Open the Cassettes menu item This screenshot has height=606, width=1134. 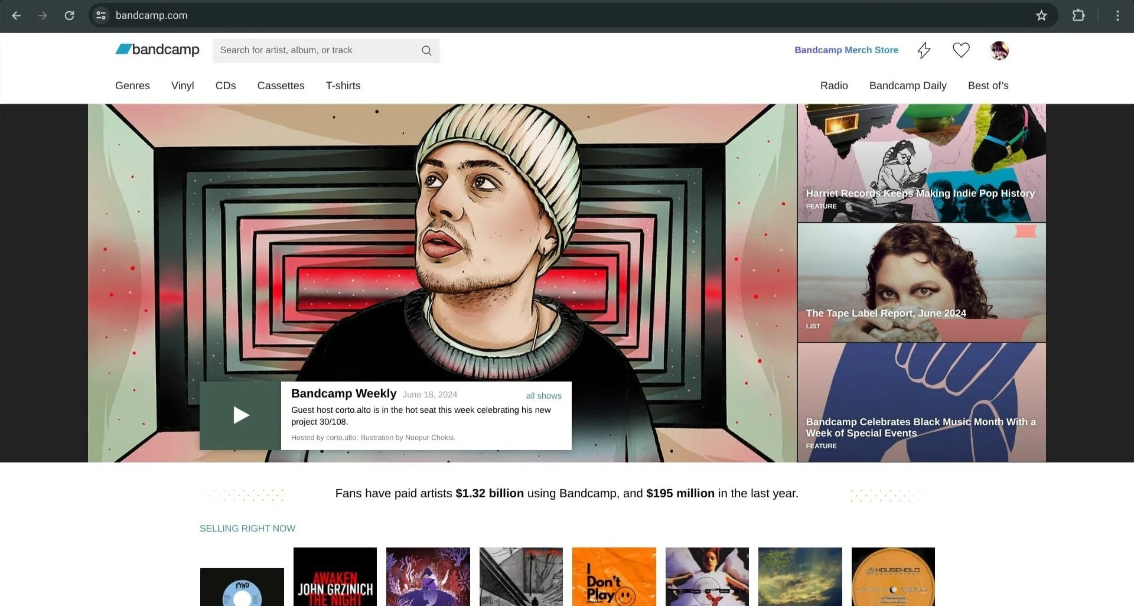[281, 86]
